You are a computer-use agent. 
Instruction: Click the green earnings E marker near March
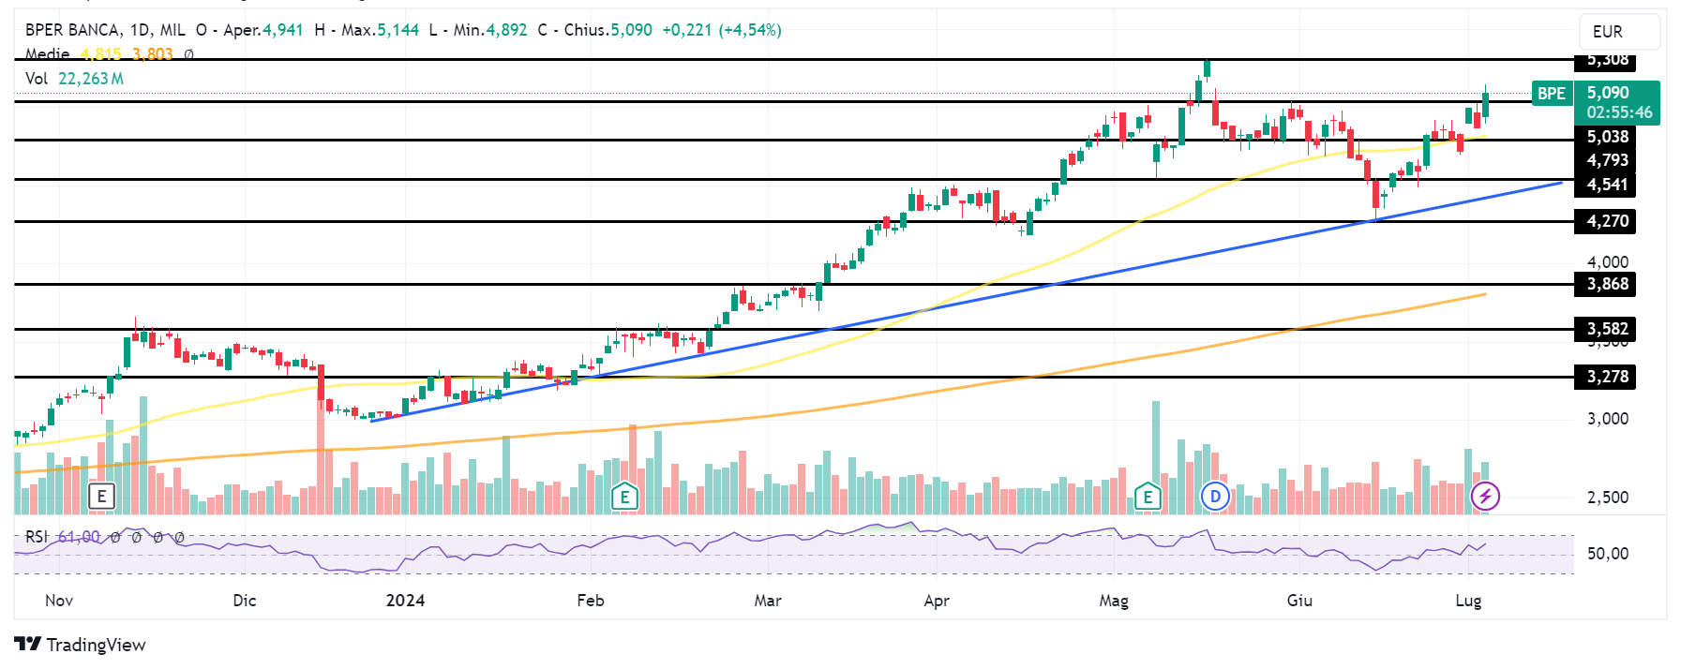[x=624, y=497]
